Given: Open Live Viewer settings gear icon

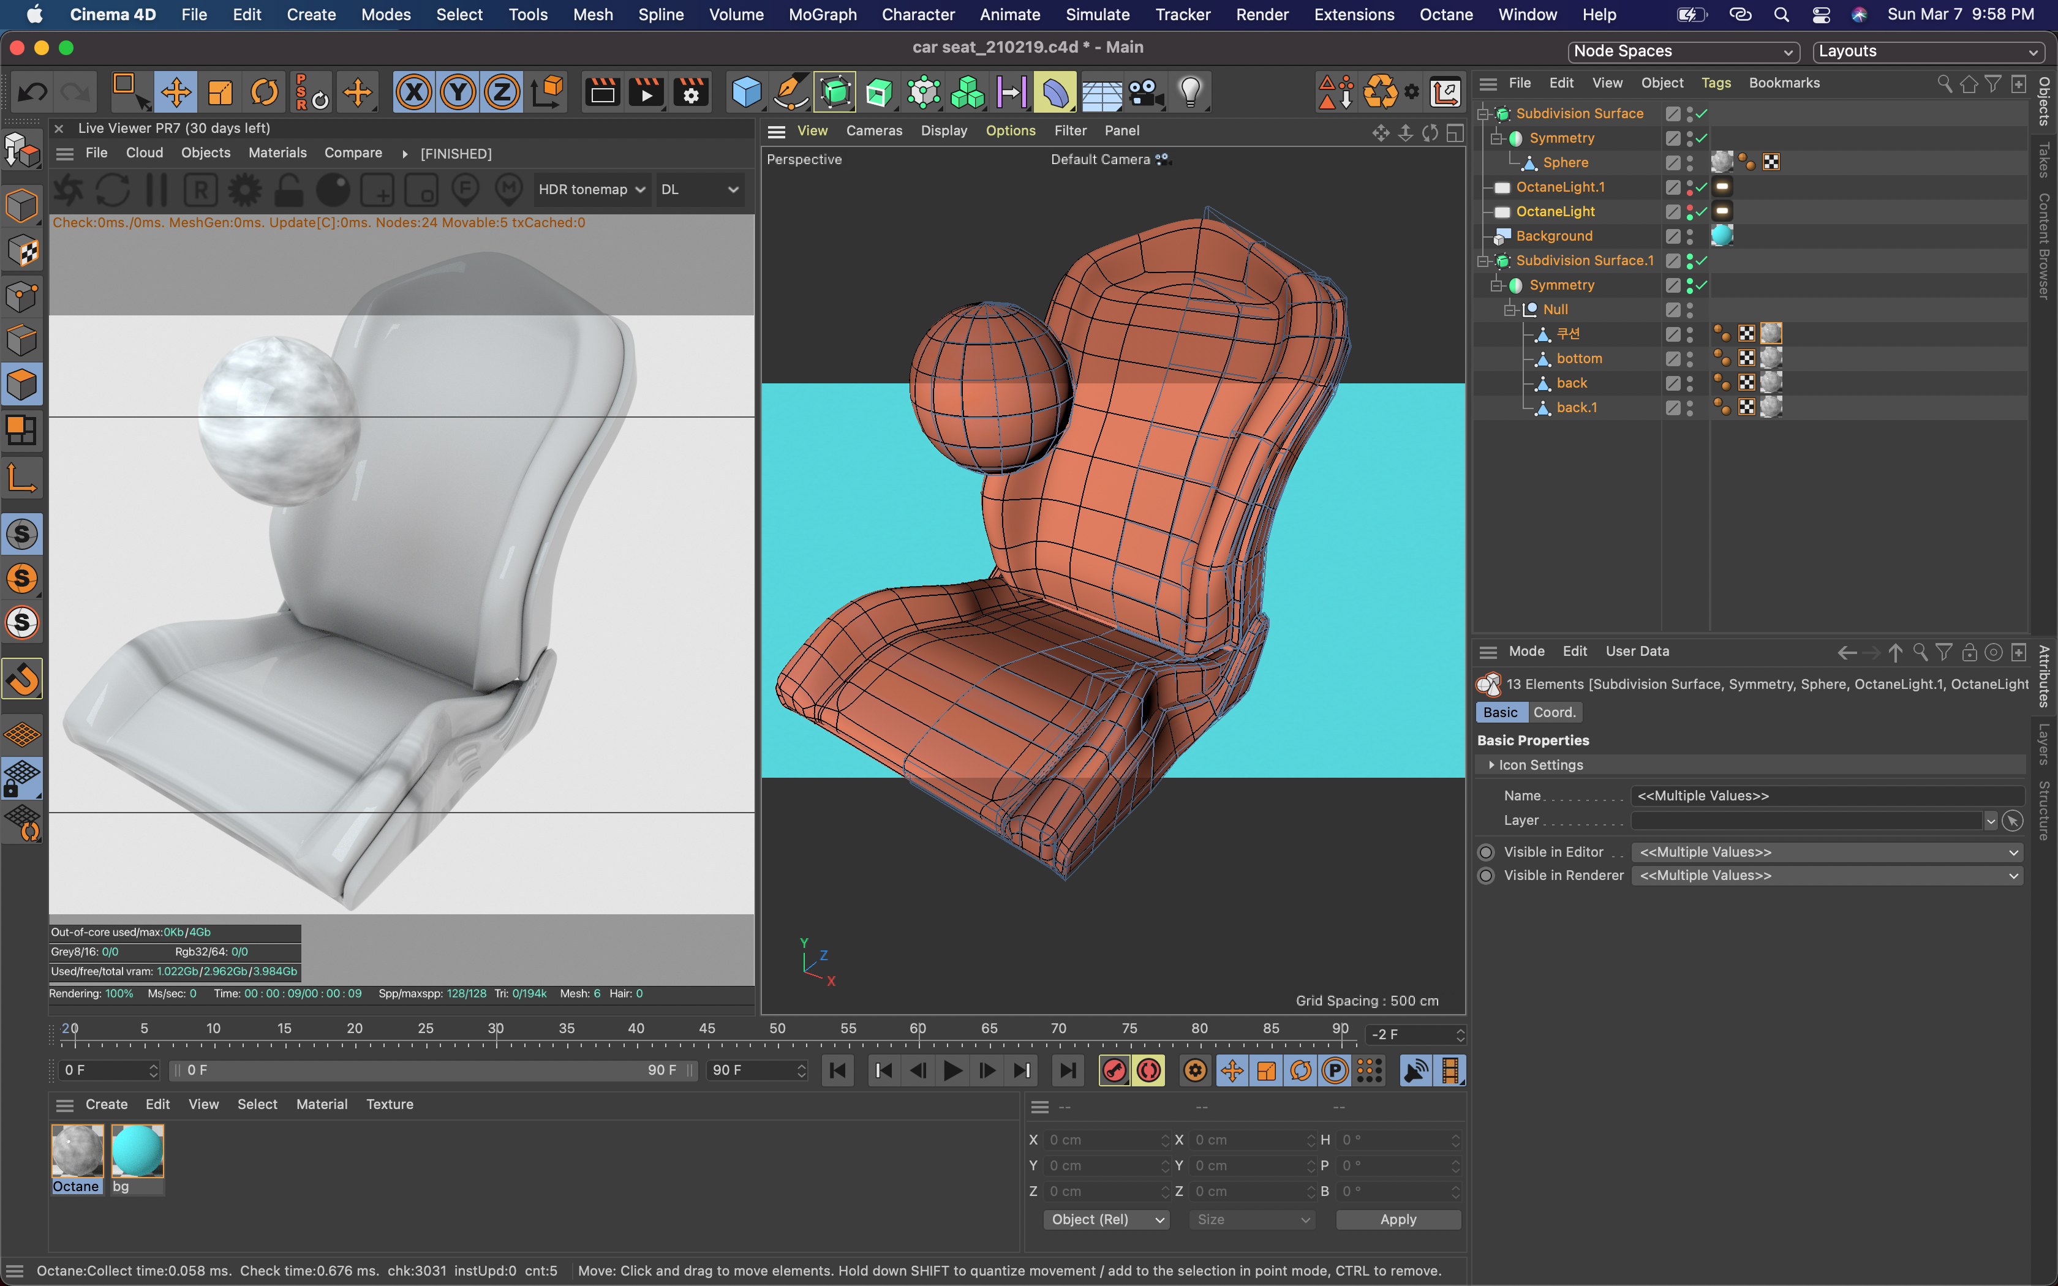Looking at the screenshot, I should point(245,190).
